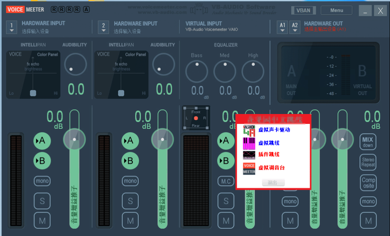Screen dimensions: 390x236
Task: Mute Hardware Input 1 with M button
Action: click(42, 220)
